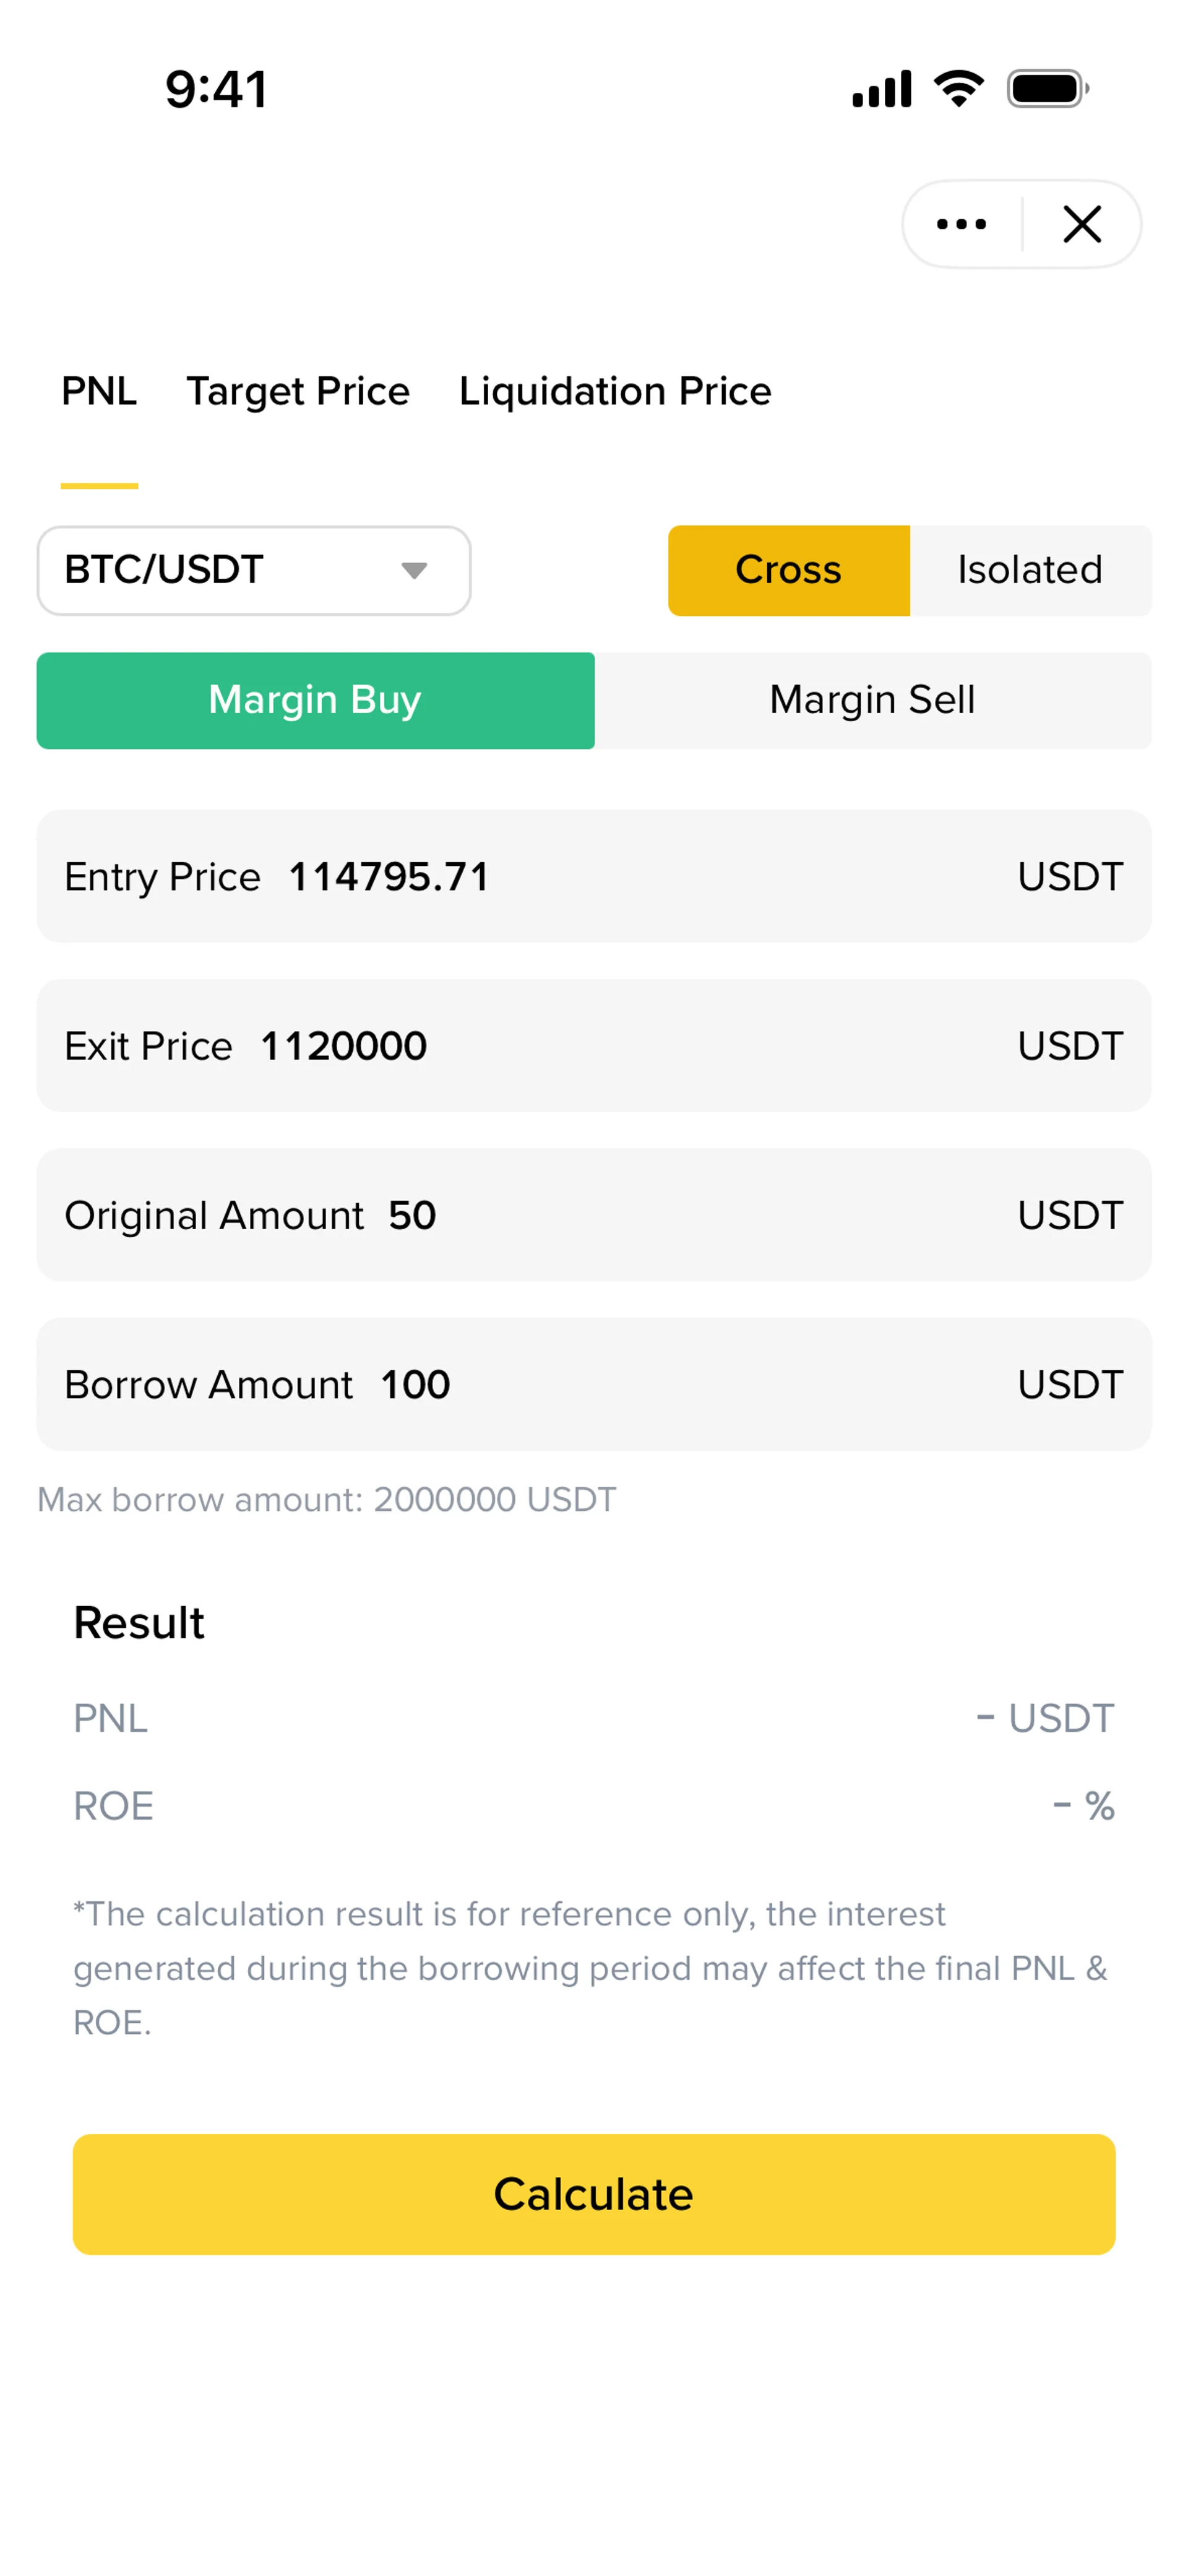Viewport: 1188px width, 2576px height.
Task: Switch to Cross margin mode
Action: 789,571
